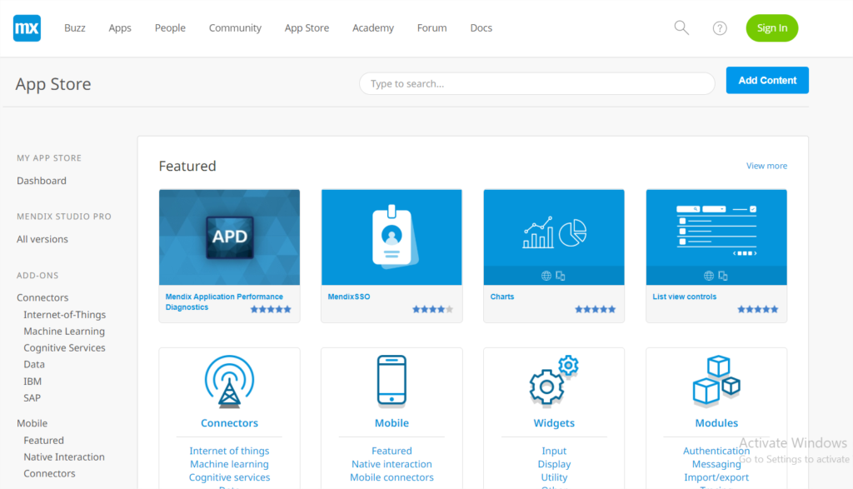Click device icon on List view controls

coord(723,276)
